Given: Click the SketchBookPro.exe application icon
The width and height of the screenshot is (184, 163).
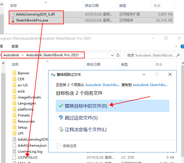Looking at the screenshot, I should pyautogui.click(x=13, y=20).
